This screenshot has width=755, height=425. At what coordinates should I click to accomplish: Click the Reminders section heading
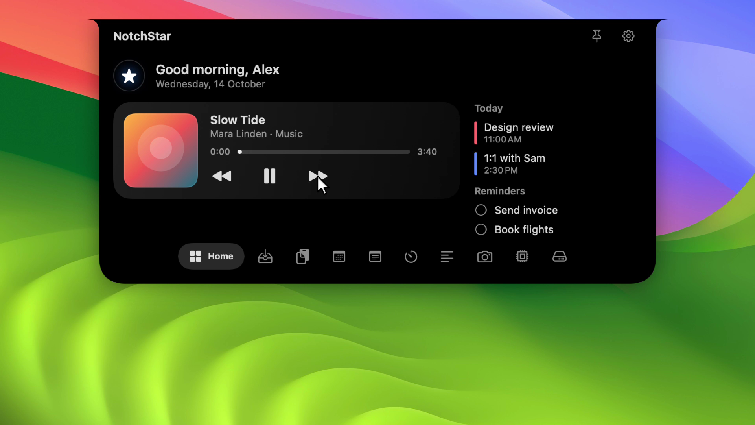pos(500,191)
